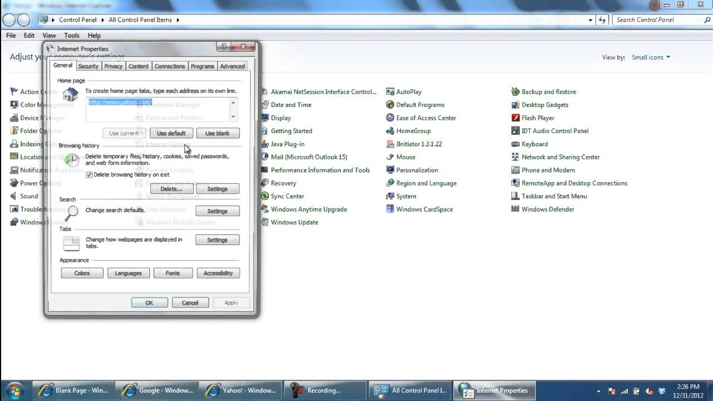
Task: Toggle Delete browsing history on exit
Action: (89, 174)
